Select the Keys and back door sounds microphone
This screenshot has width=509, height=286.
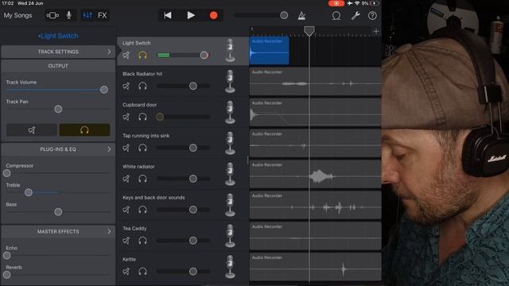(230, 205)
